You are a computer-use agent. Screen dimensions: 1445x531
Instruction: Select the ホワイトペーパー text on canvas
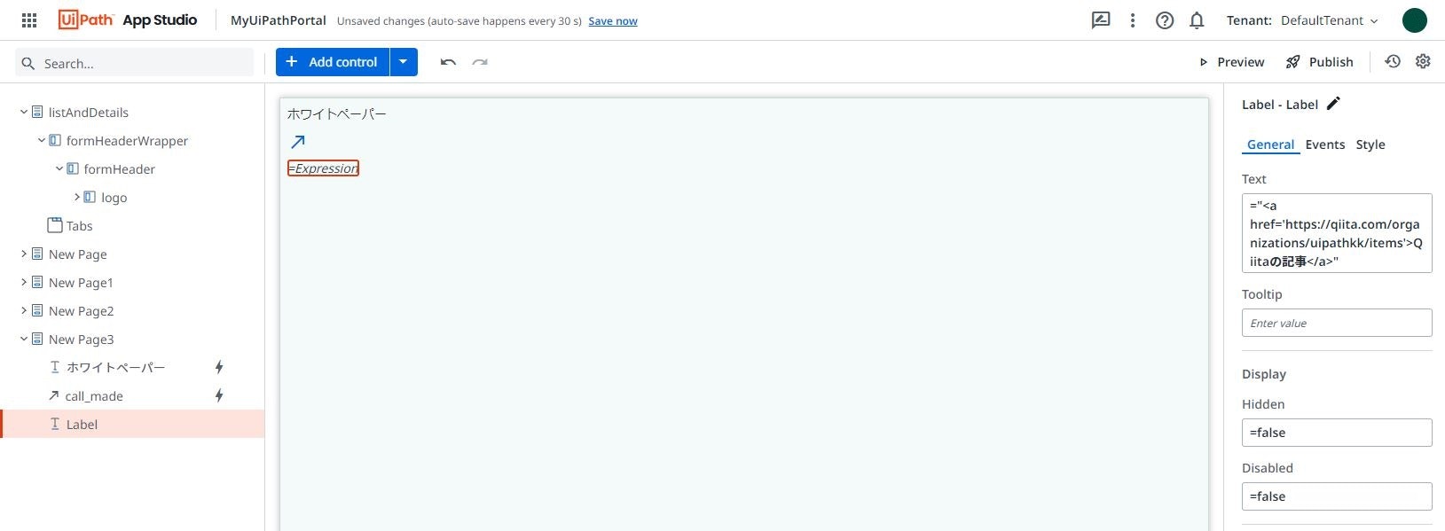pos(337,113)
